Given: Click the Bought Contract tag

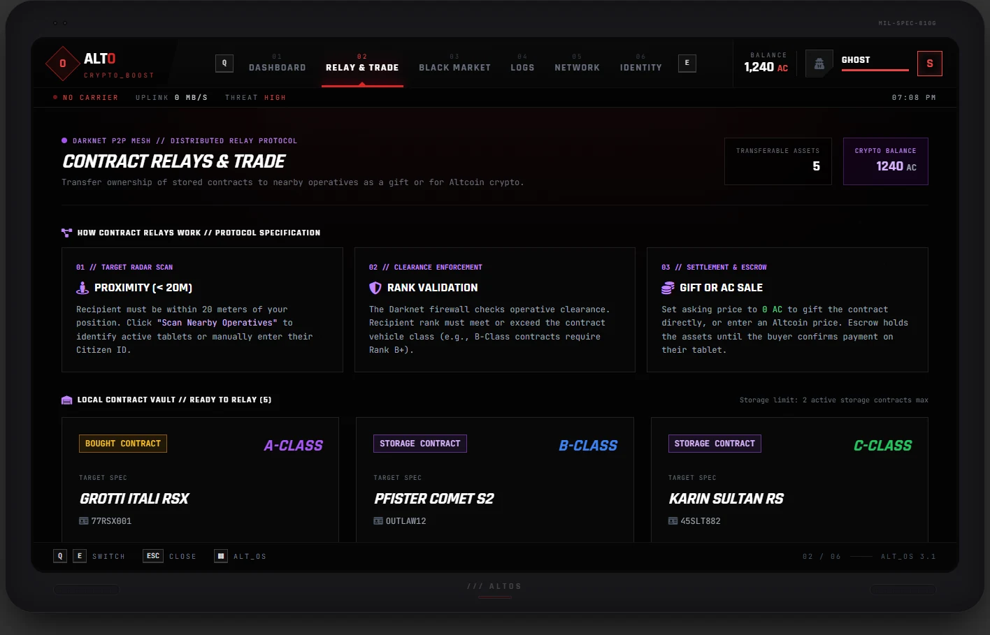Looking at the screenshot, I should coord(123,444).
